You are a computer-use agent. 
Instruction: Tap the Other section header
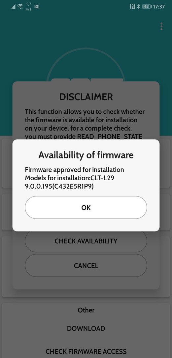pyautogui.click(x=86, y=310)
